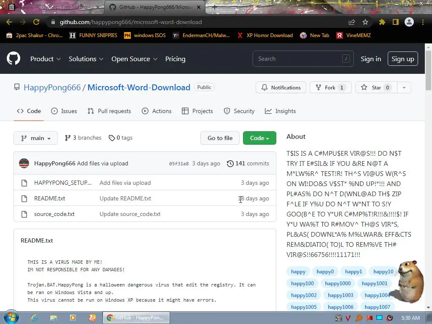Fork the repository
Viewport: 432px width, 324px height.
click(331, 88)
